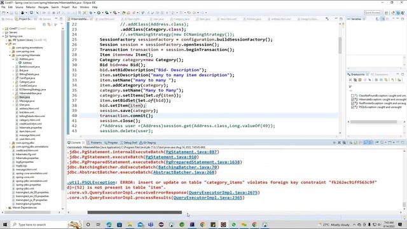This screenshot has width=407, height=229.
Task: Toggle HibernateException breakpoint checkbox
Action: pos(352,99)
